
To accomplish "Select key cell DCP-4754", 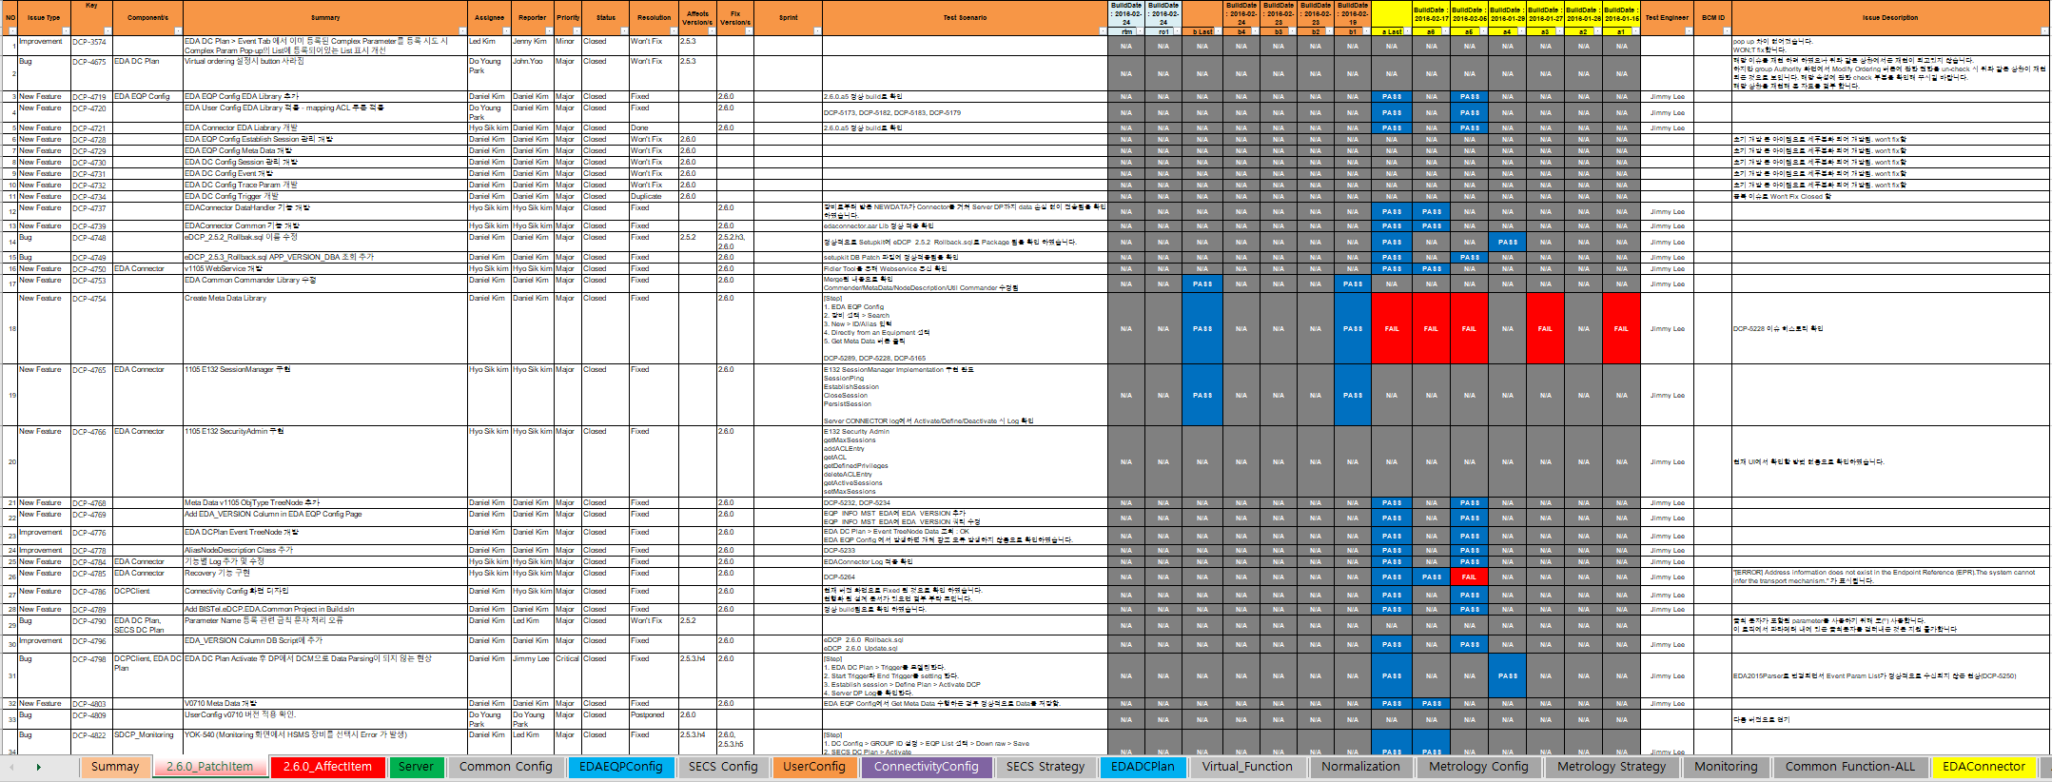I will click(x=91, y=328).
